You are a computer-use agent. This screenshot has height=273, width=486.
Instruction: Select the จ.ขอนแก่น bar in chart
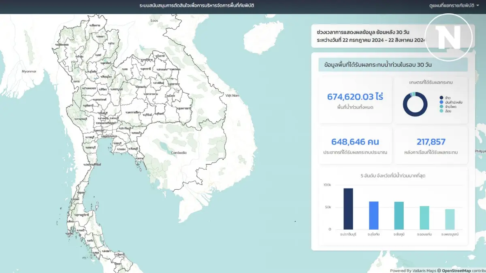tap(424, 218)
